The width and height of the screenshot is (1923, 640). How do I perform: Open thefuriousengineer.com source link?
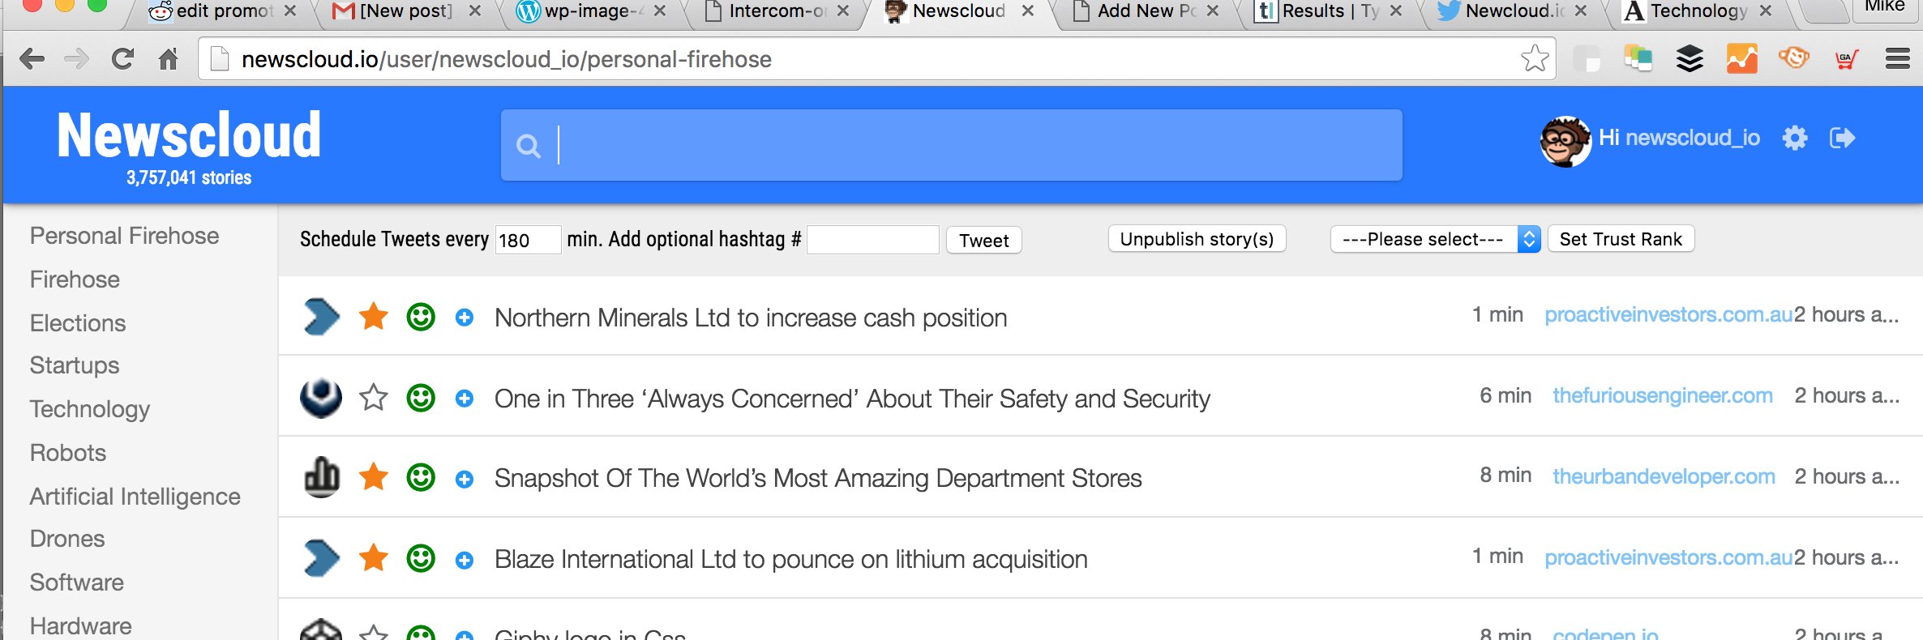coord(1662,396)
